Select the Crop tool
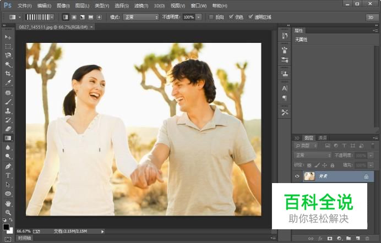 pos(8,74)
